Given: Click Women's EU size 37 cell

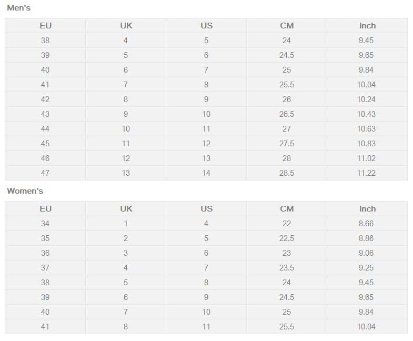Looking at the screenshot, I should 45,268.
